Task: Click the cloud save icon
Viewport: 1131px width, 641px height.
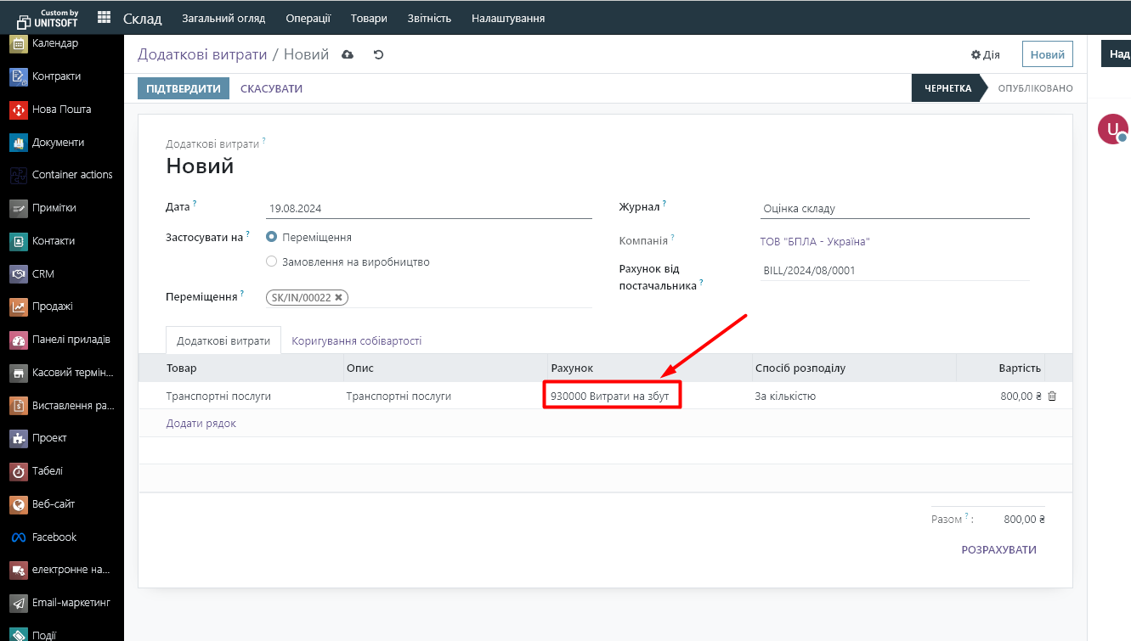Action: tap(348, 54)
